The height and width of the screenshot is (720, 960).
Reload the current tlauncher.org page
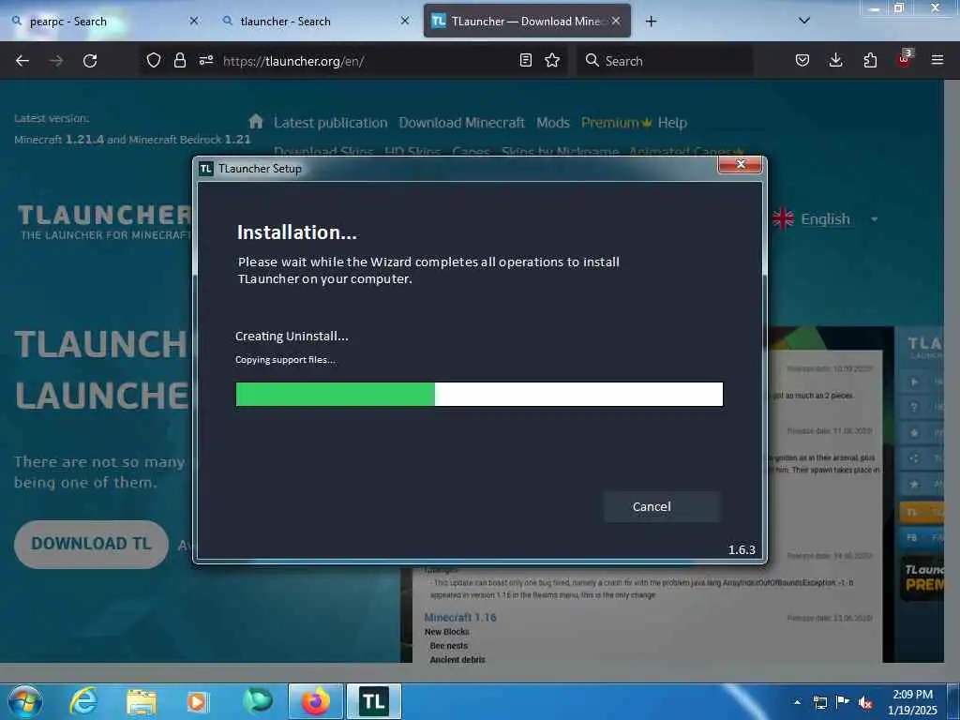pos(90,61)
